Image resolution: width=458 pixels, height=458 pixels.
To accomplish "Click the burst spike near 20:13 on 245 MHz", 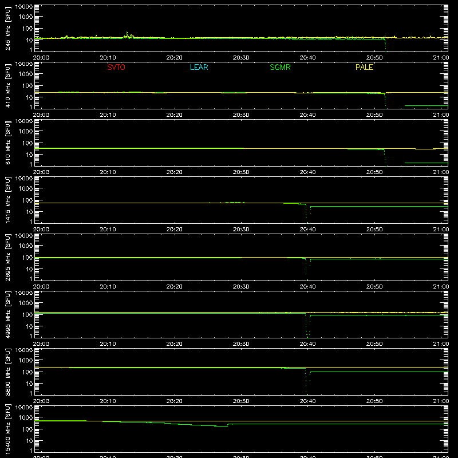I will point(127,34).
